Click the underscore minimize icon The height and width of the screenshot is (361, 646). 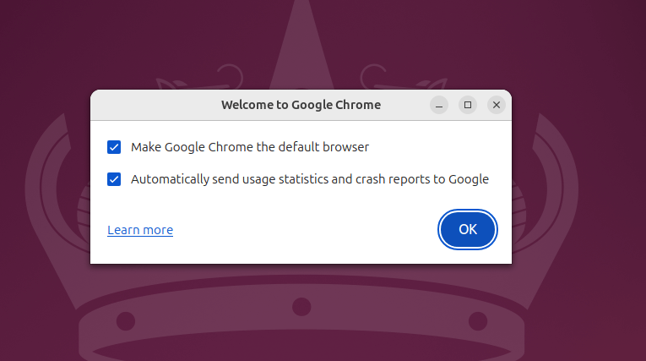(x=439, y=105)
